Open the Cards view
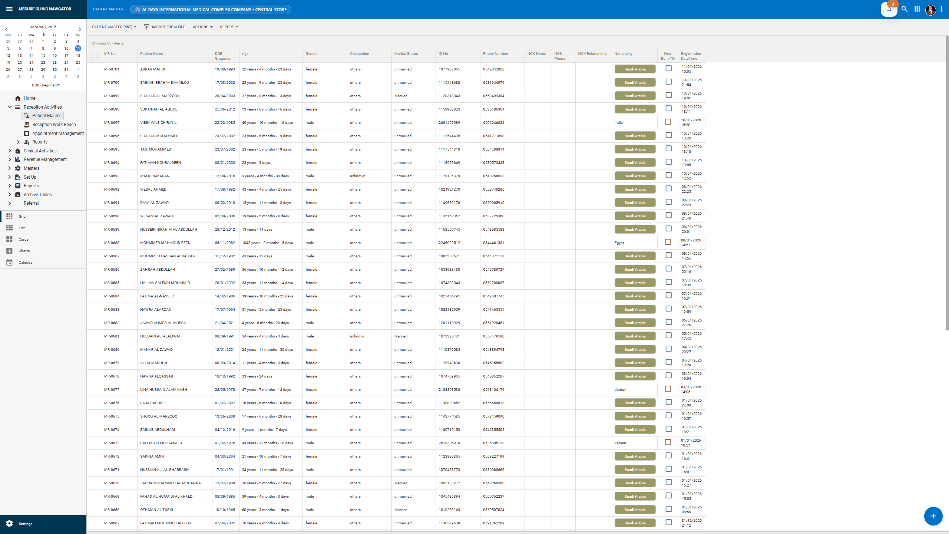Viewport: 949px width, 534px height. tap(23, 239)
